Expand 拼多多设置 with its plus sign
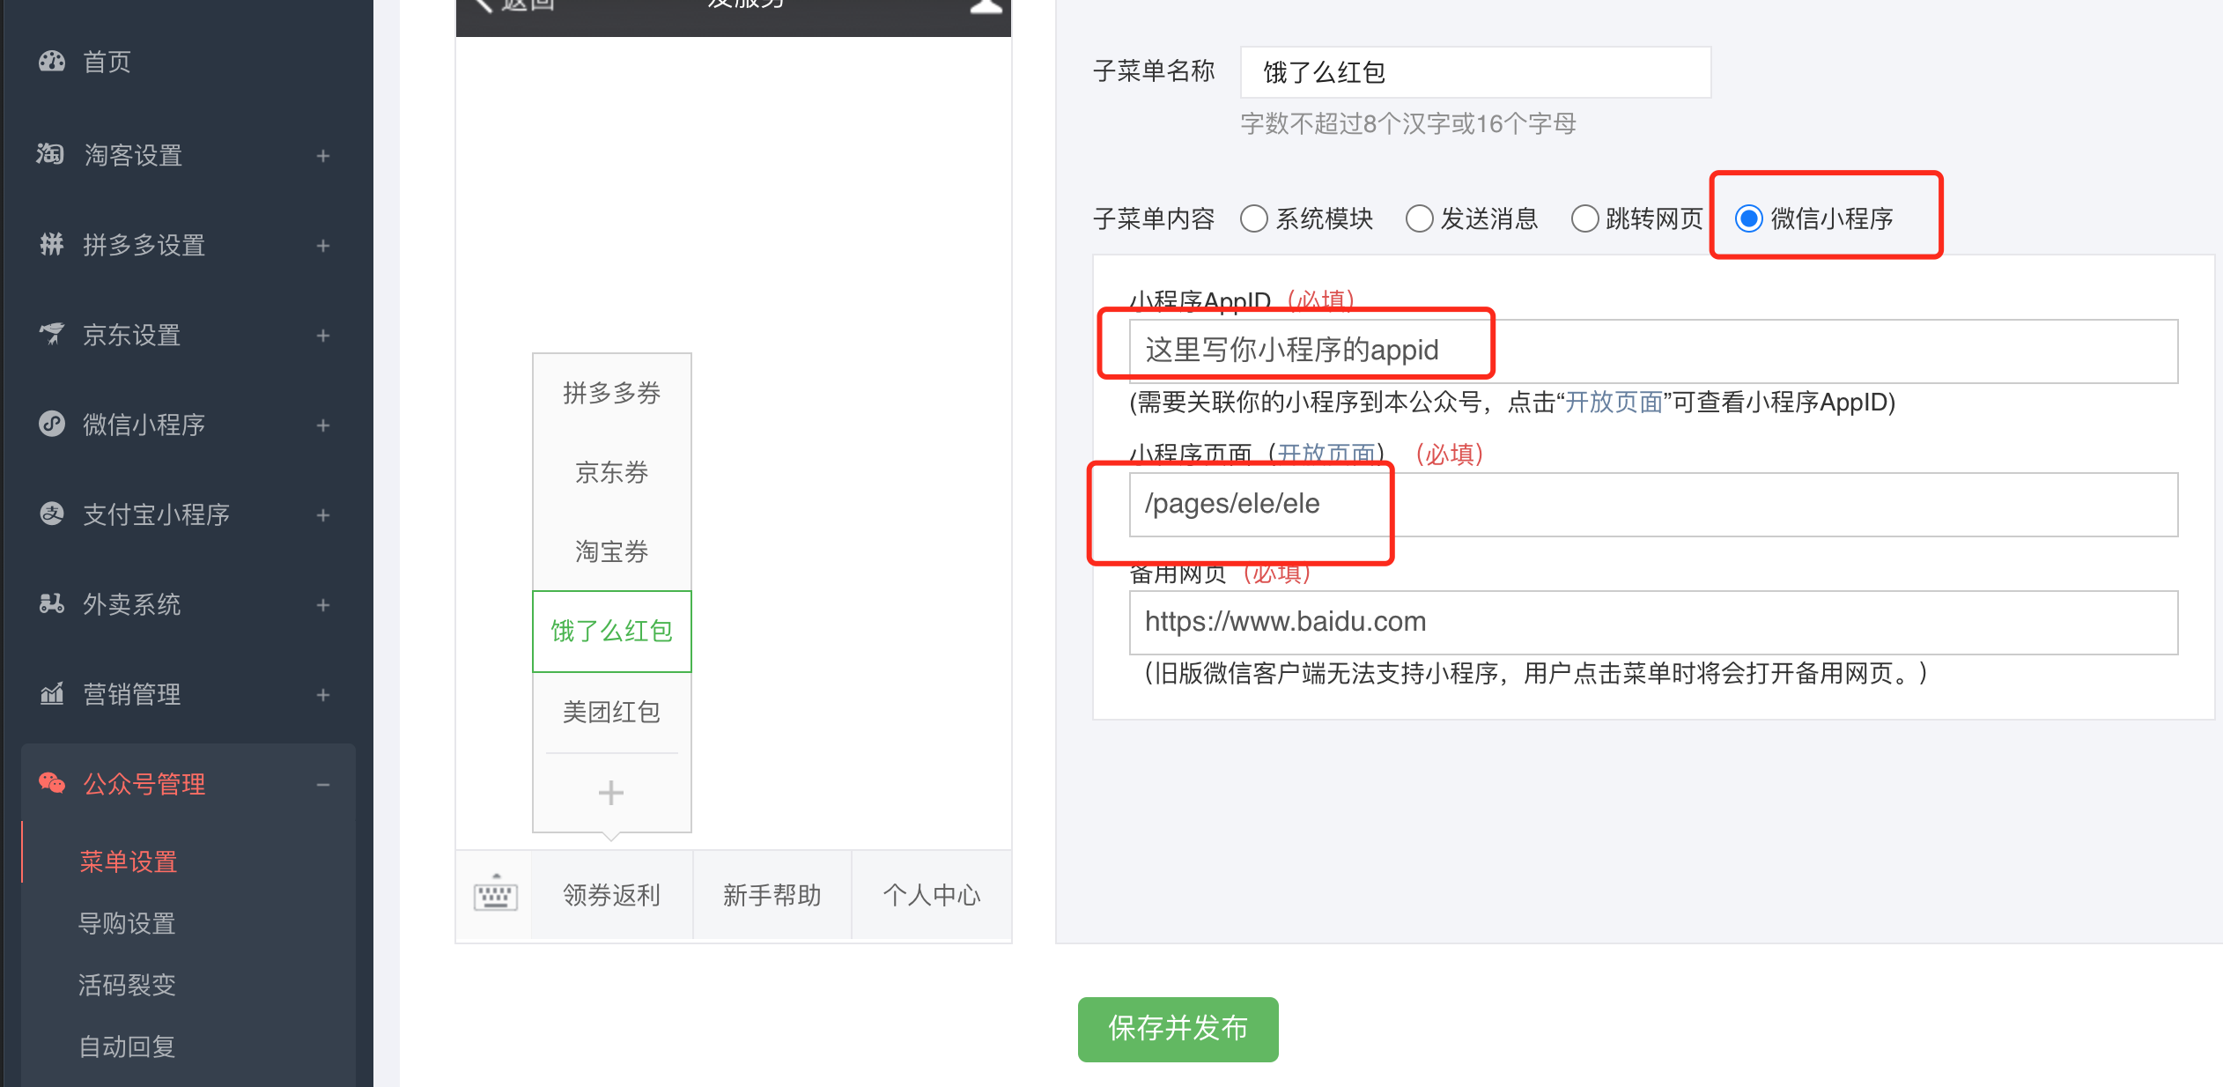 pyautogui.click(x=323, y=246)
